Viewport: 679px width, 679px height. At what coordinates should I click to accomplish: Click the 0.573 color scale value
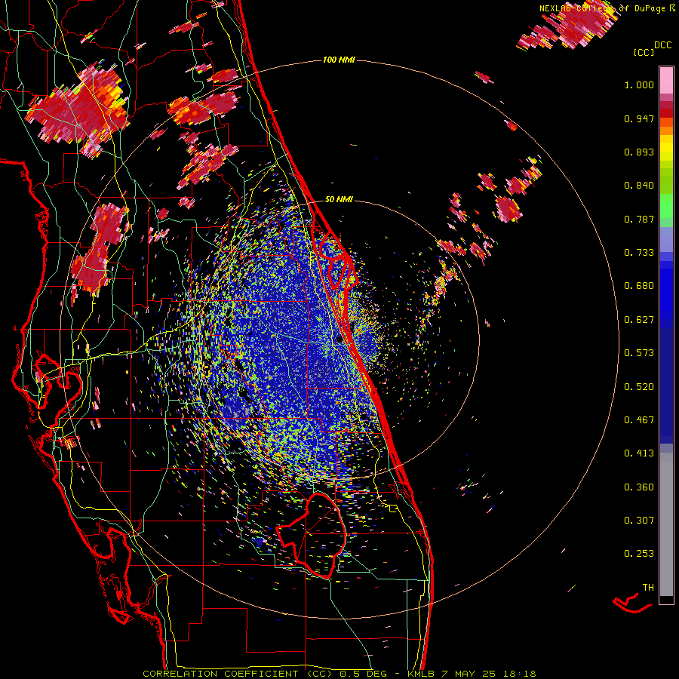tap(639, 353)
